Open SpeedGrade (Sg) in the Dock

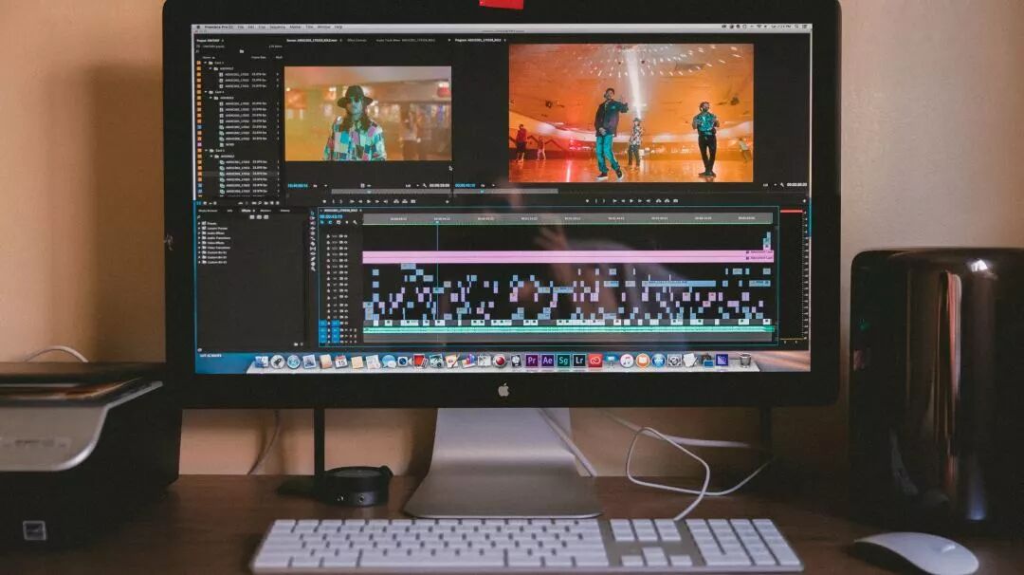point(563,360)
